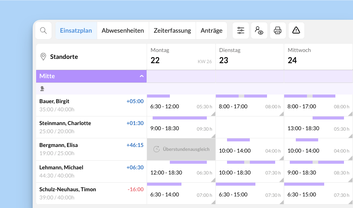Switch to the Abwesenheiten tab
The width and height of the screenshot is (353, 208).
point(123,31)
